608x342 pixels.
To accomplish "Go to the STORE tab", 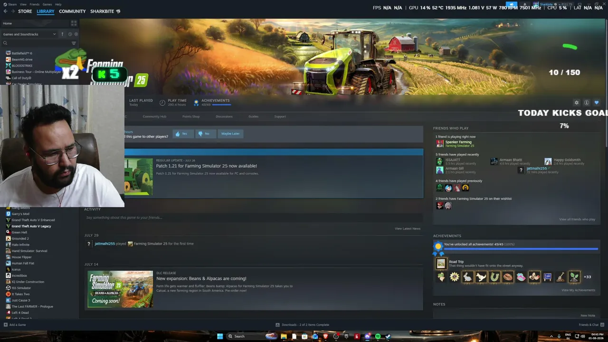I will click(25, 11).
